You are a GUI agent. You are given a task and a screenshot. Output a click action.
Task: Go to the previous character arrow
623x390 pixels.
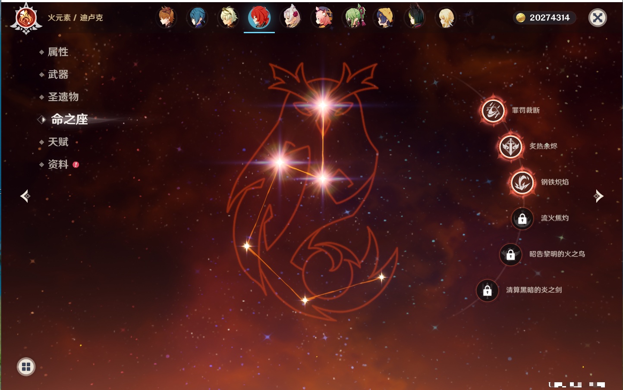[x=25, y=196]
